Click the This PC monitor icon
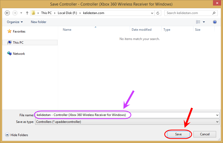The image size is (223, 143). 10,43
